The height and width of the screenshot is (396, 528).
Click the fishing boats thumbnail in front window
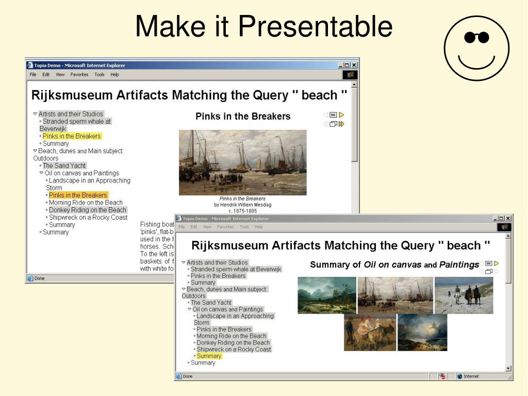click(395, 295)
